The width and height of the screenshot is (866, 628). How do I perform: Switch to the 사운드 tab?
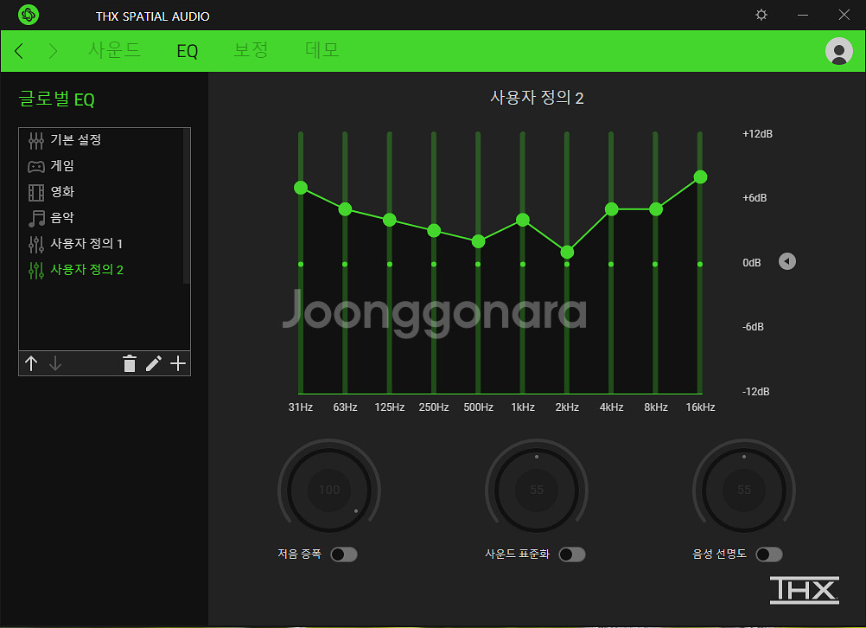(x=114, y=50)
